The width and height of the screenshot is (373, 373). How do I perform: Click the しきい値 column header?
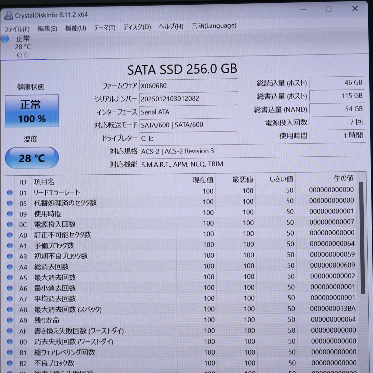click(281, 179)
